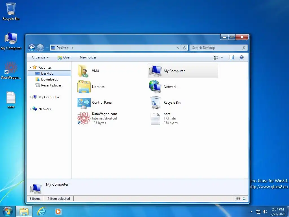
Task: Select the Libraries icon in file list
Action: 84,87
